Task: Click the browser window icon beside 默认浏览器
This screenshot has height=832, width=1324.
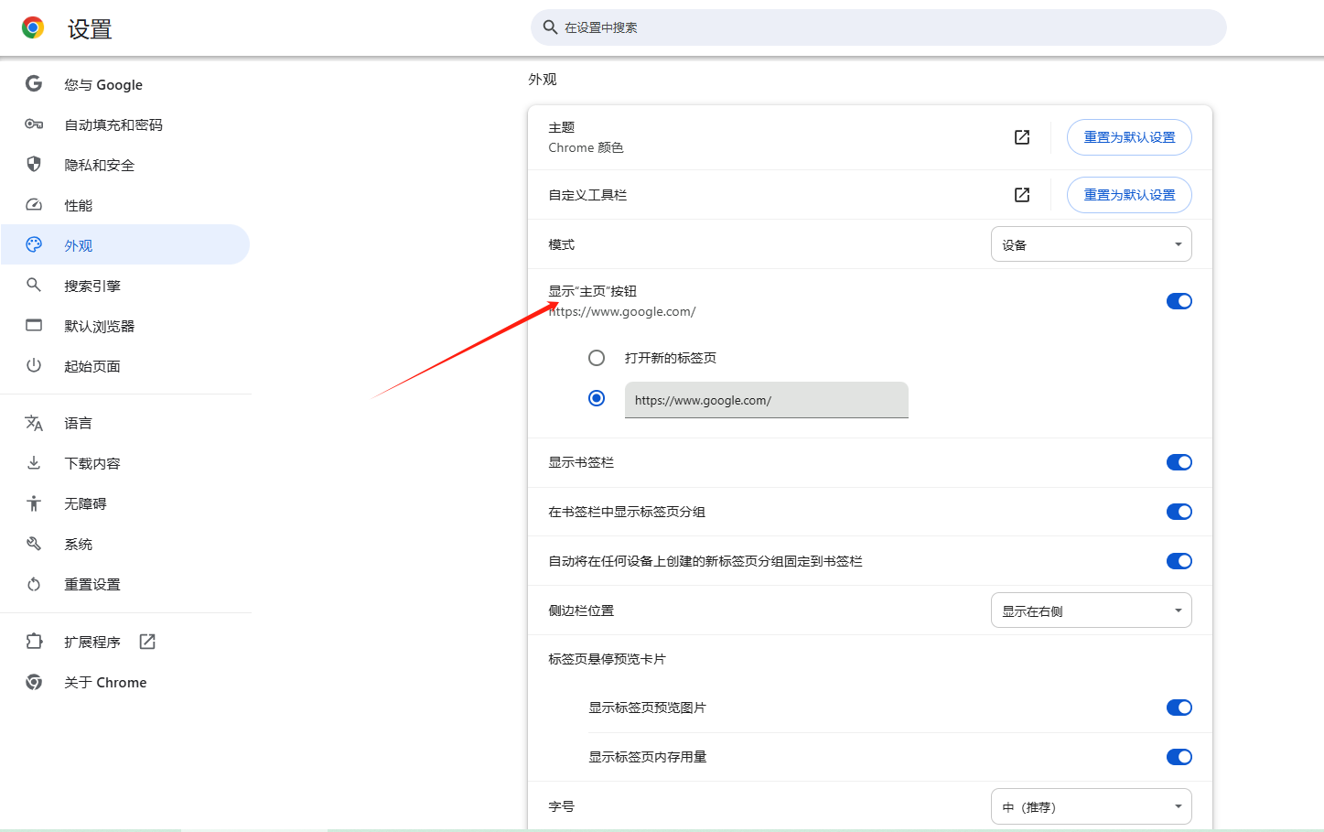Action: [x=34, y=326]
